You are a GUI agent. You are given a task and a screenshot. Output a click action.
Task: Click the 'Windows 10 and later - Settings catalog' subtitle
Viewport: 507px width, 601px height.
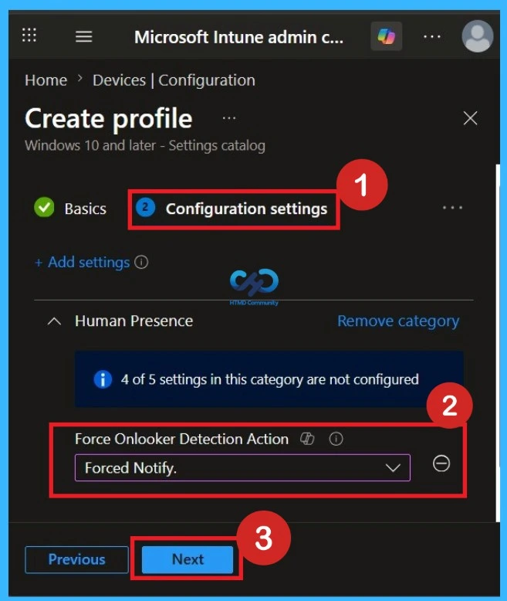click(145, 146)
